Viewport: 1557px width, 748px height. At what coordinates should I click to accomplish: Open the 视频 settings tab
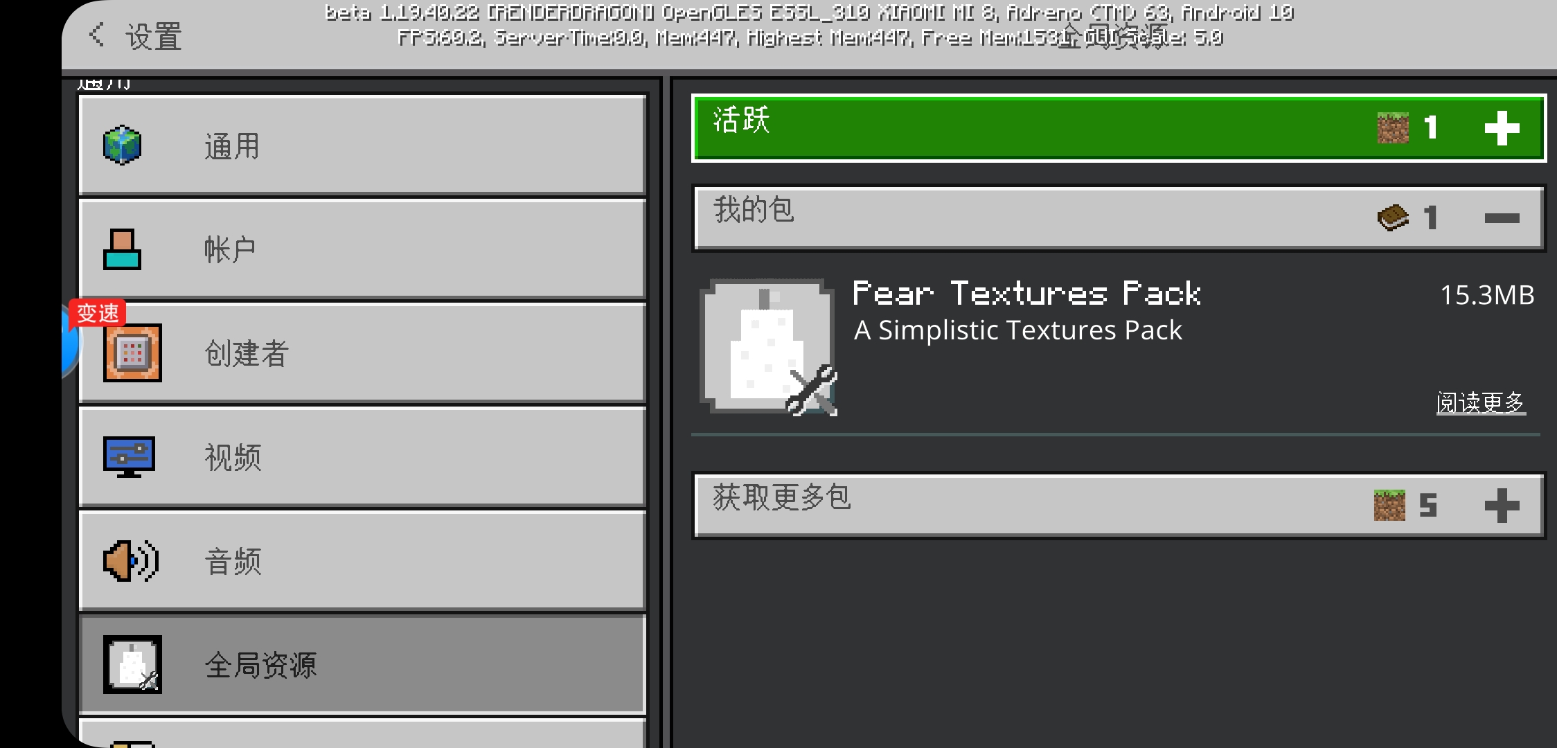362,457
